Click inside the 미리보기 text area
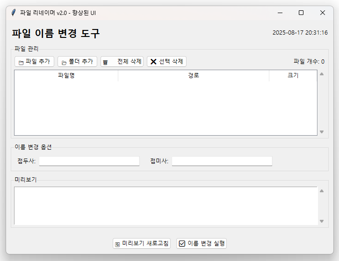This screenshot has width=339, height=261. point(166,206)
